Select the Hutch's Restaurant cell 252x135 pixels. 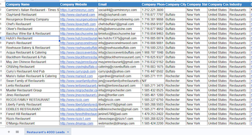(x=33, y=38)
